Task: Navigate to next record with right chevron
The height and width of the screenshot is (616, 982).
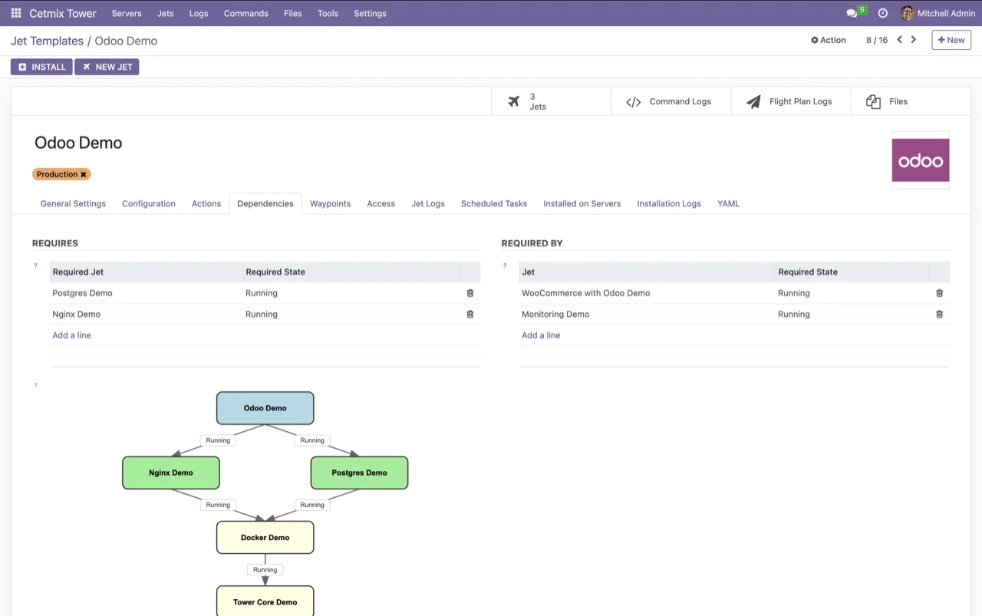Action: tap(913, 39)
